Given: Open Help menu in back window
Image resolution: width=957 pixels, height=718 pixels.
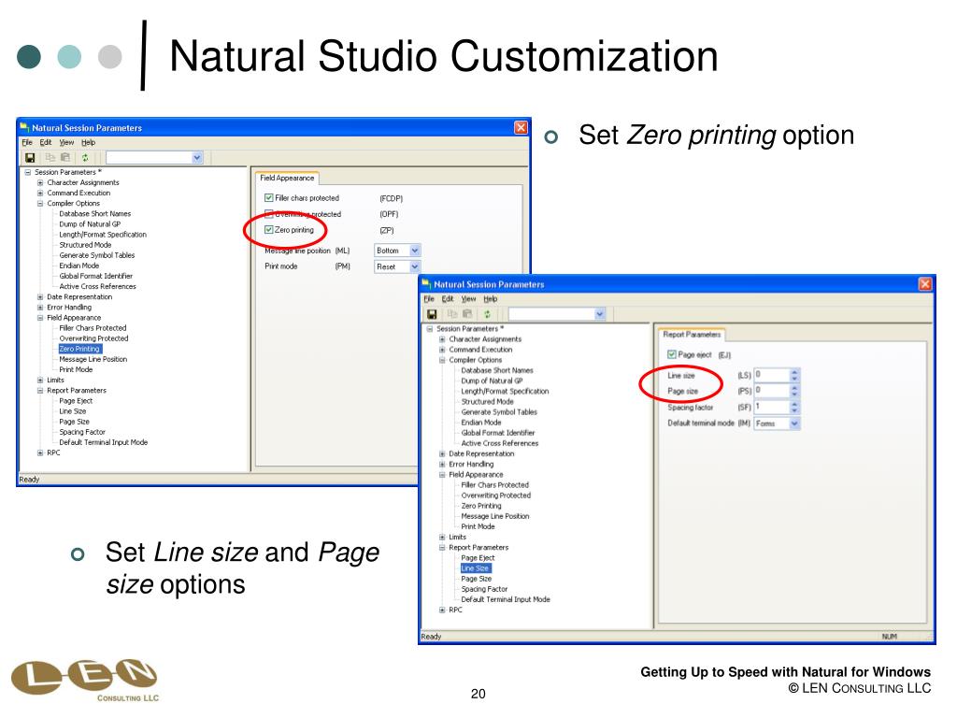Looking at the screenshot, I should (x=89, y=142).
